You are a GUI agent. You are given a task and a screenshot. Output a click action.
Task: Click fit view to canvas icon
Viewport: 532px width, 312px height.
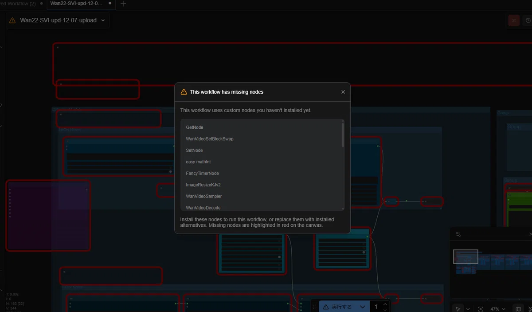pyautogui.click(x=481, y=308)
